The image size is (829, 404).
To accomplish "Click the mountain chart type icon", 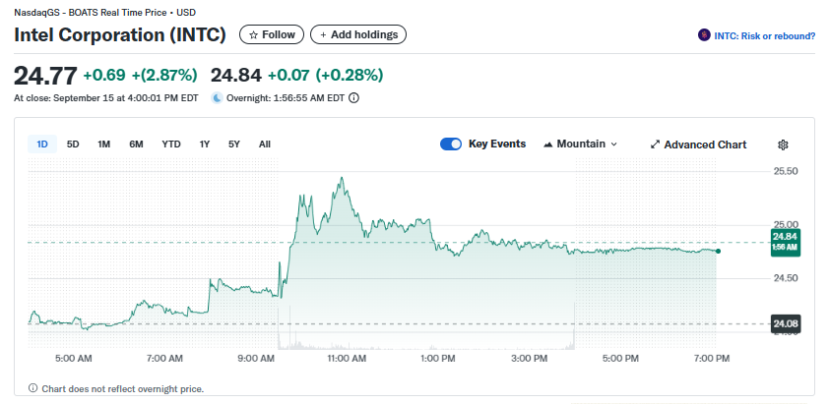I will coord(548,144).
